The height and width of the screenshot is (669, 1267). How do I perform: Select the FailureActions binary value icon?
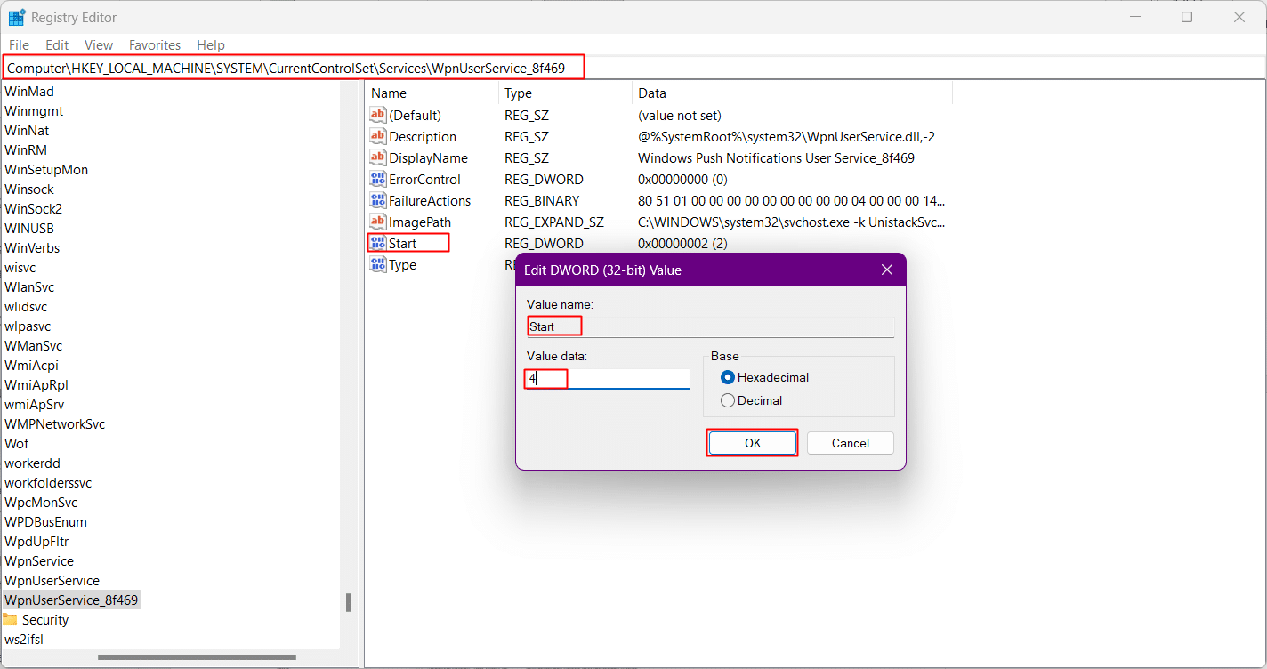pos(378,200)
